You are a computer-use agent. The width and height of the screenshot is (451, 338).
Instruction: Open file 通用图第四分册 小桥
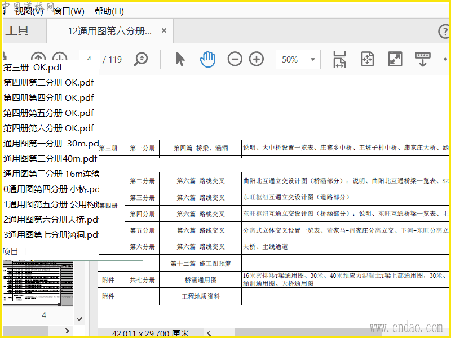click(51, 189)
